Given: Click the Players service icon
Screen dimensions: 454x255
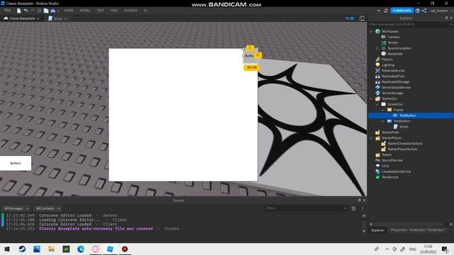Looking at the screenshot, I should tap(377, 59).
